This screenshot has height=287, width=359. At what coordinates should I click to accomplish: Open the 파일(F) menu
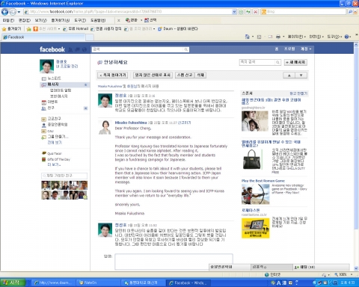click(x=8, y=20)
